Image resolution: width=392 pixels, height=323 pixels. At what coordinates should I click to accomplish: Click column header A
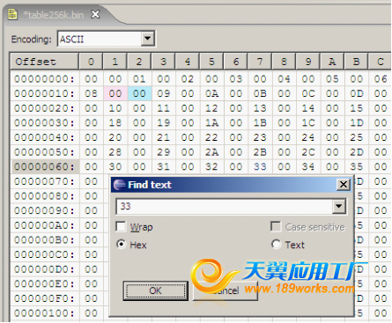point(332,62)
